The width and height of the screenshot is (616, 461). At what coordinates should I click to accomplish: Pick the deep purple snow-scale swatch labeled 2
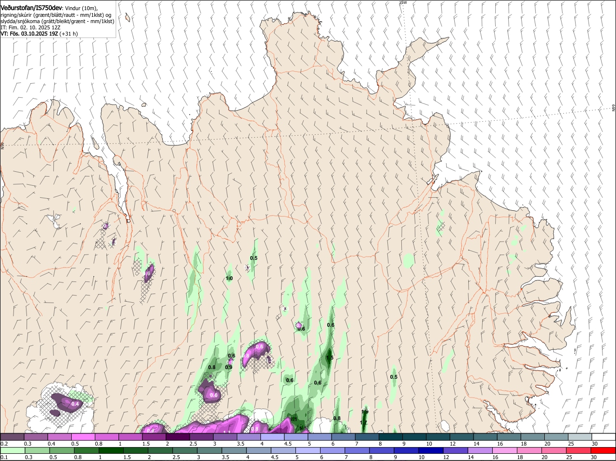pyautogui.click(x=178, y=437)
